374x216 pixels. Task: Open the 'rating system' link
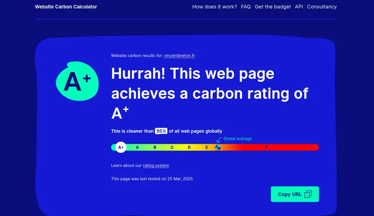pyautogui.click(x=156, y=165)
